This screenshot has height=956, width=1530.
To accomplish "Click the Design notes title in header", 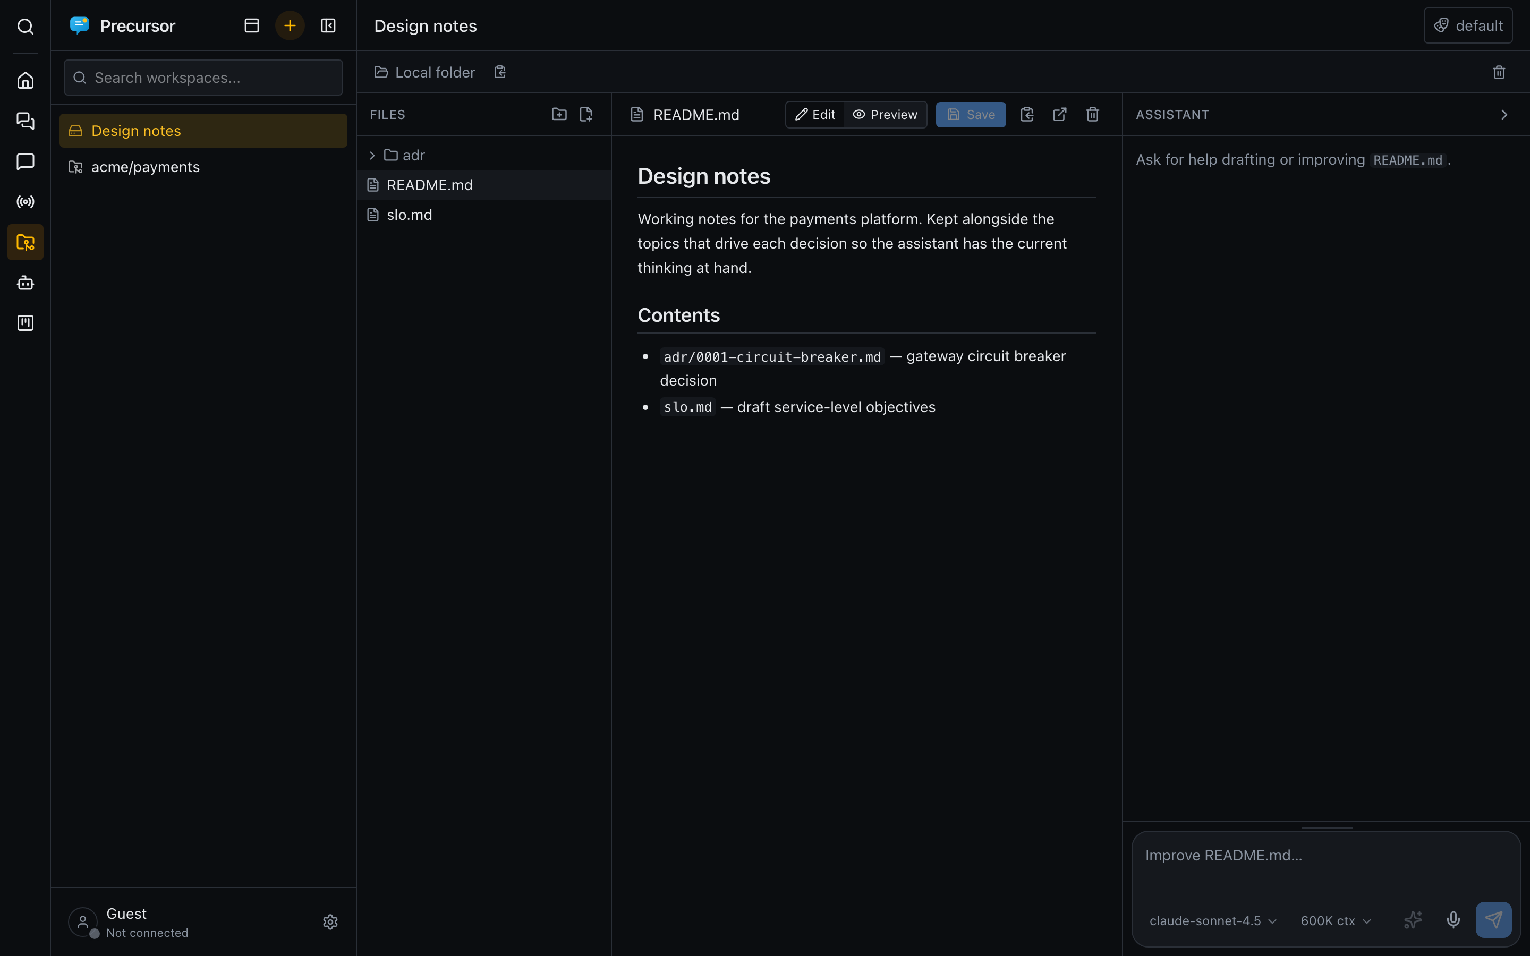I will tap(426, 26).
